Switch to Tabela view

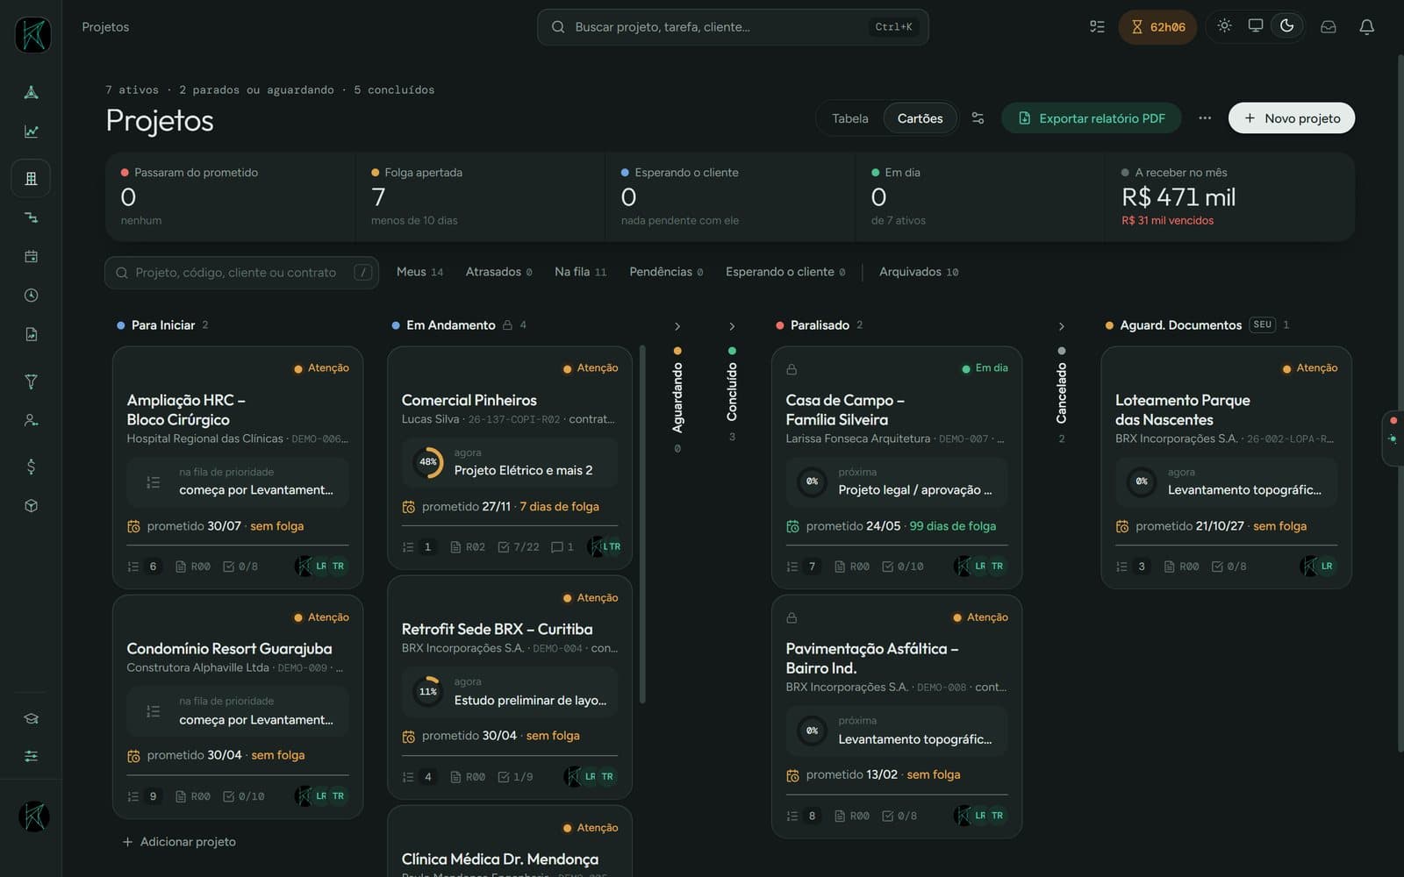click(849, 118)
